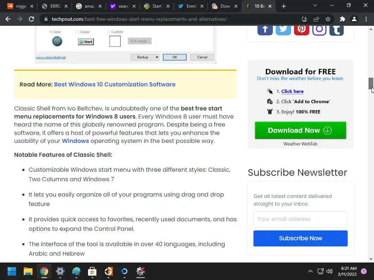Click the email address input field
The image size is (374, 280).
[300, 219]
